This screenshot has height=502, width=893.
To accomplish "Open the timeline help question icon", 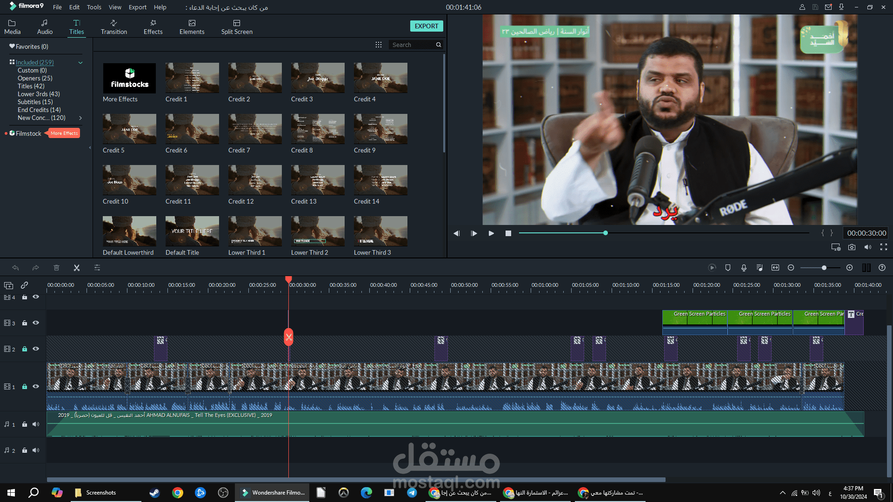I will pos(882,268).
